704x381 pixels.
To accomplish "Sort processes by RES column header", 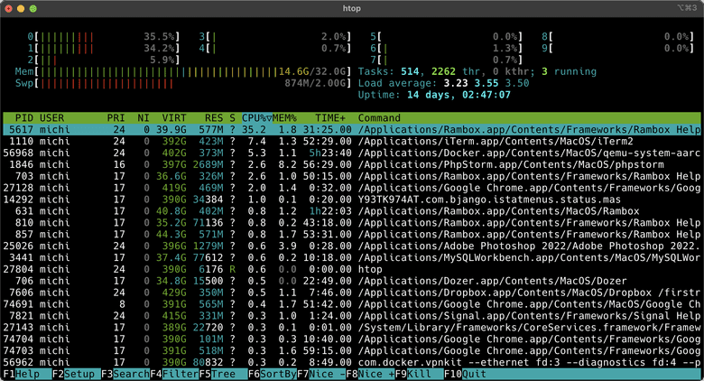I will coord(214,117).
